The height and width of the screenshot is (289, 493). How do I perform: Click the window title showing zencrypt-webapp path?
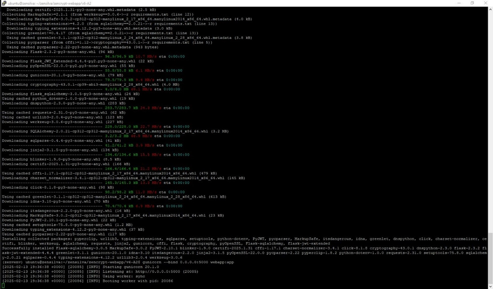tap(49, 3)
